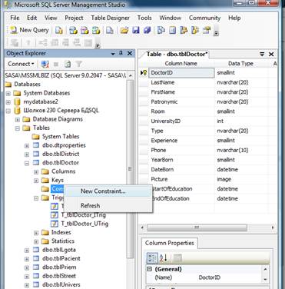Viewport: 285px width, 289px height.
Task: Expand the System Databases node
Action: [x=8, y=93]
